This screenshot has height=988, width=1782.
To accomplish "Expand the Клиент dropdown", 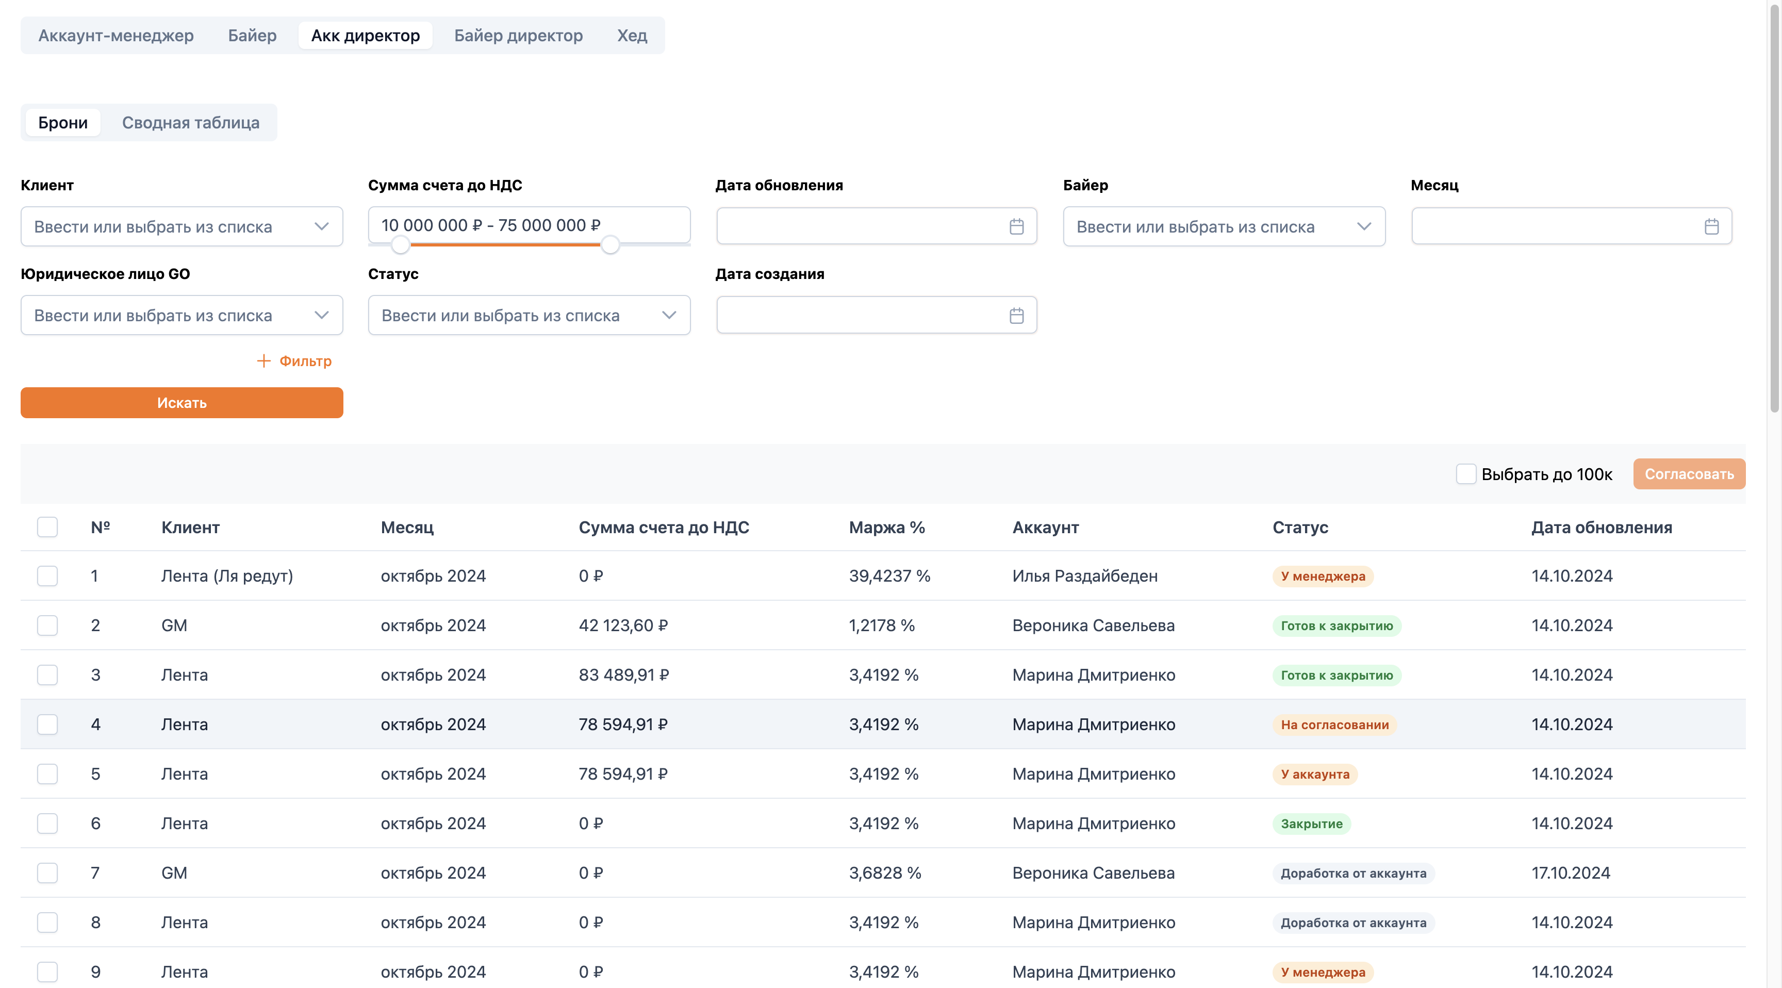I will click(182, 226).
